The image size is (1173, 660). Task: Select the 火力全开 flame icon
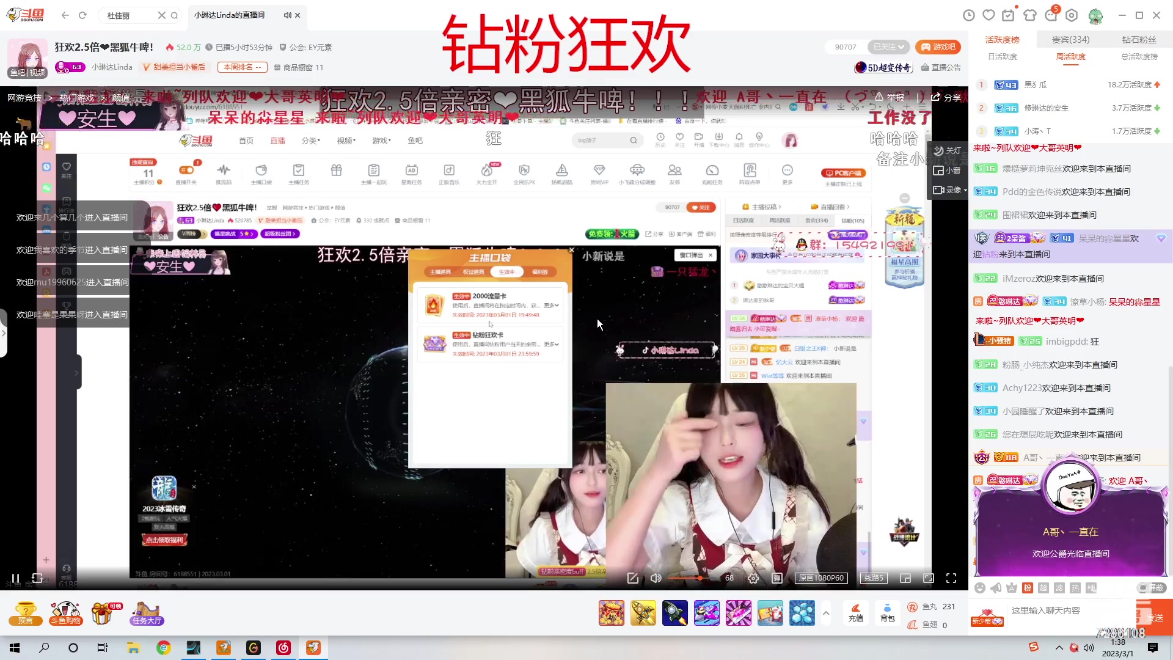pyautogui.click(x=486, y=173)
